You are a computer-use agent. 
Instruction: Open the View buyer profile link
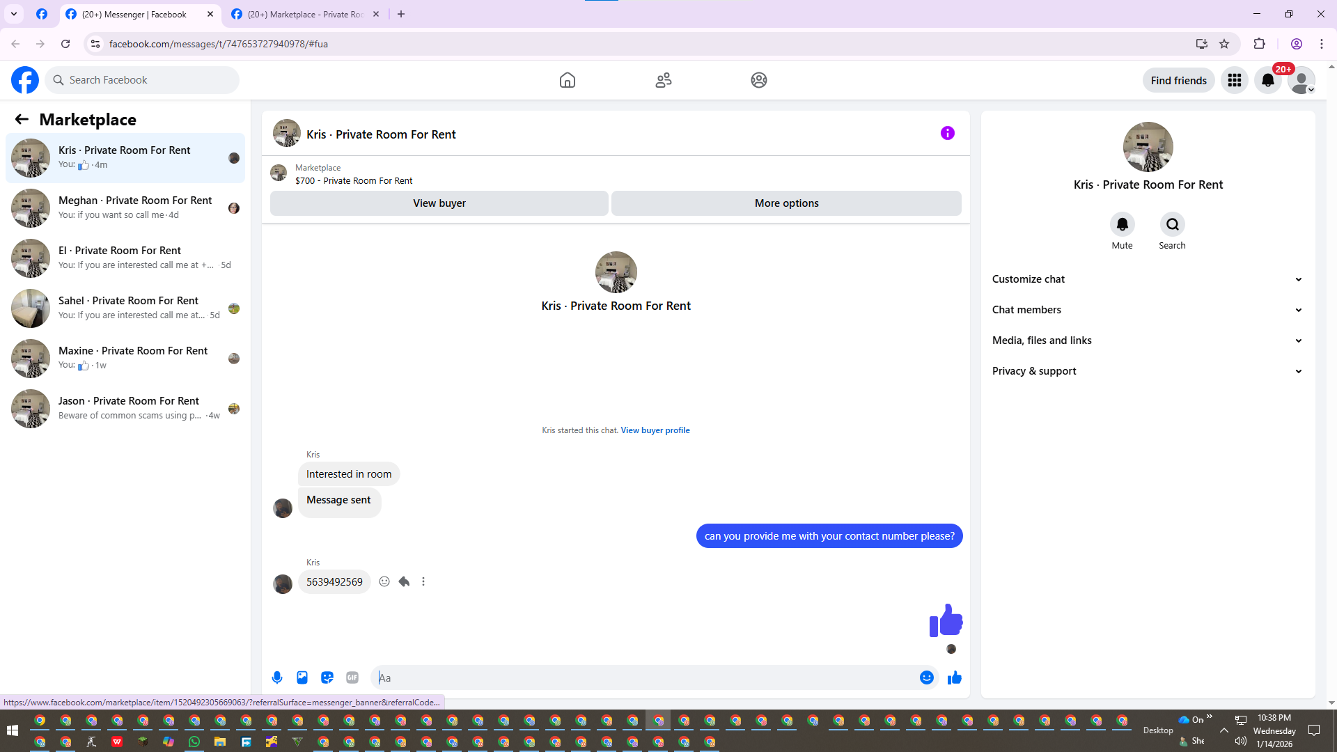click(x=655, y=430)
